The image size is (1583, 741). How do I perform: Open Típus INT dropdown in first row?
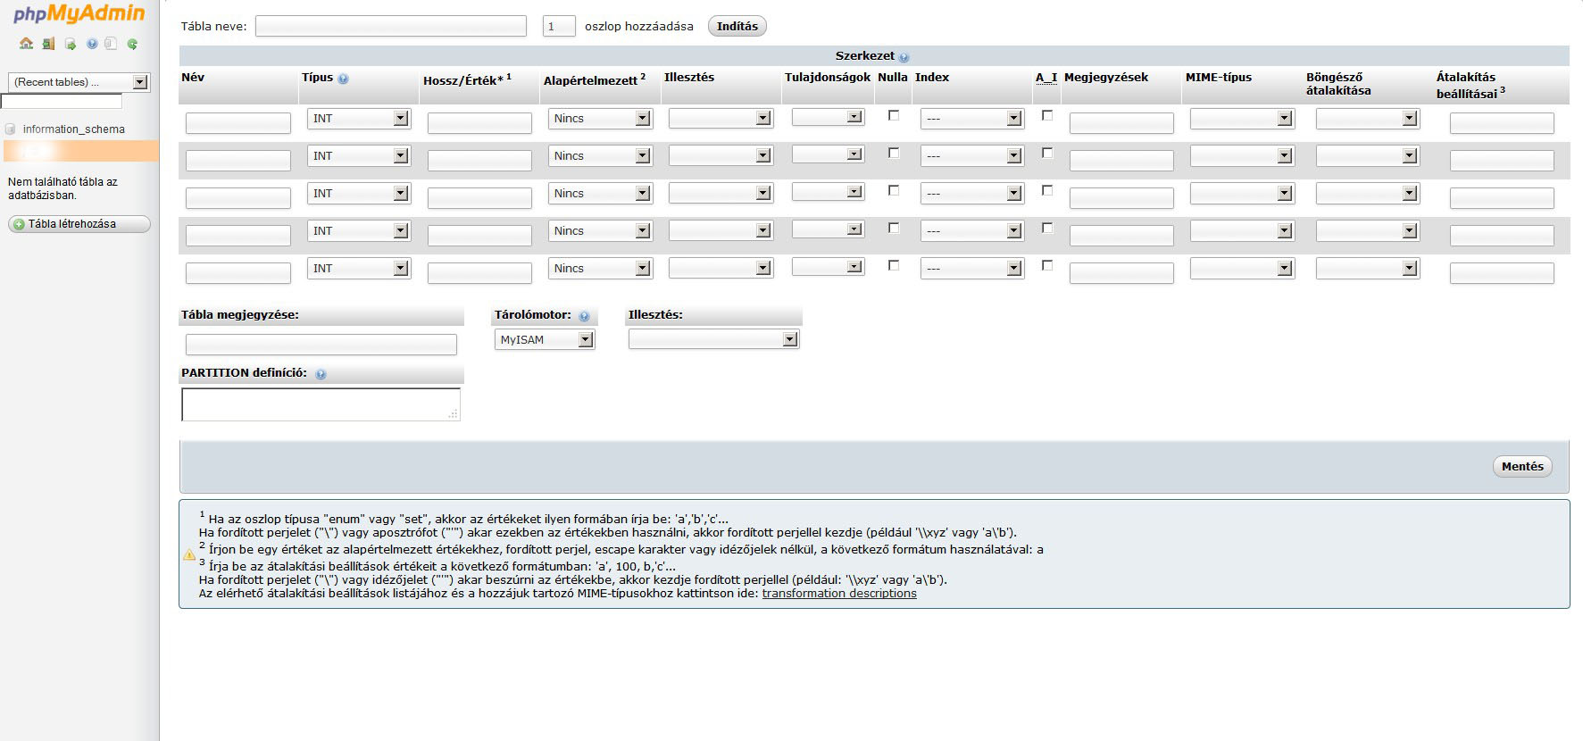(x=358, y=118)
